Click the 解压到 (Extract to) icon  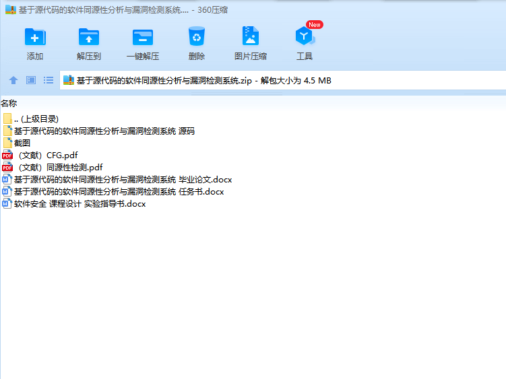pyautogui.click(x=89, y=37)
